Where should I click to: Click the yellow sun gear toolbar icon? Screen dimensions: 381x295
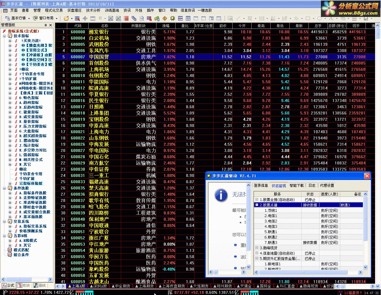point(173,18)
